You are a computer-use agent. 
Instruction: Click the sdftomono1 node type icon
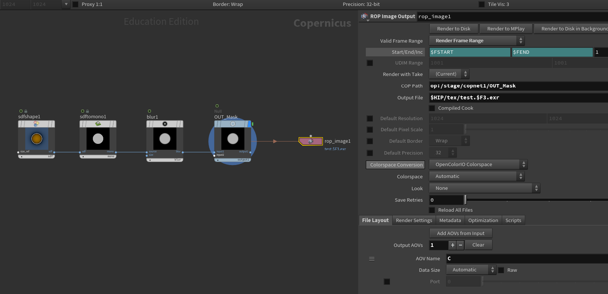point(98,124)
